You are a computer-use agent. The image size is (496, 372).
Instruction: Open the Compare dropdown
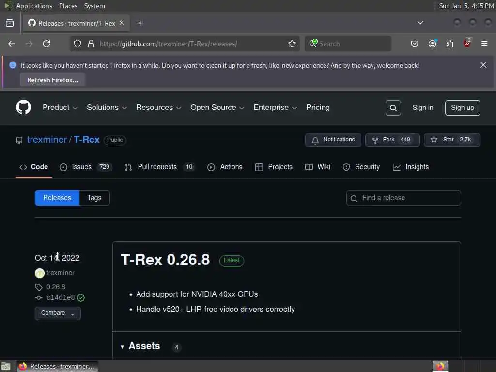tap(58, 313)
